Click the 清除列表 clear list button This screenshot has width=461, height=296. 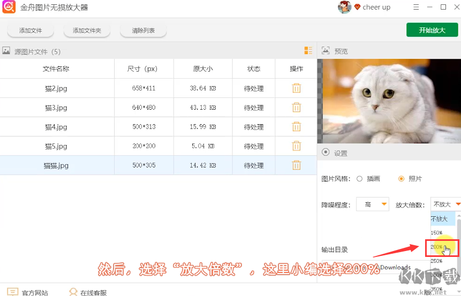pos(143,31)
